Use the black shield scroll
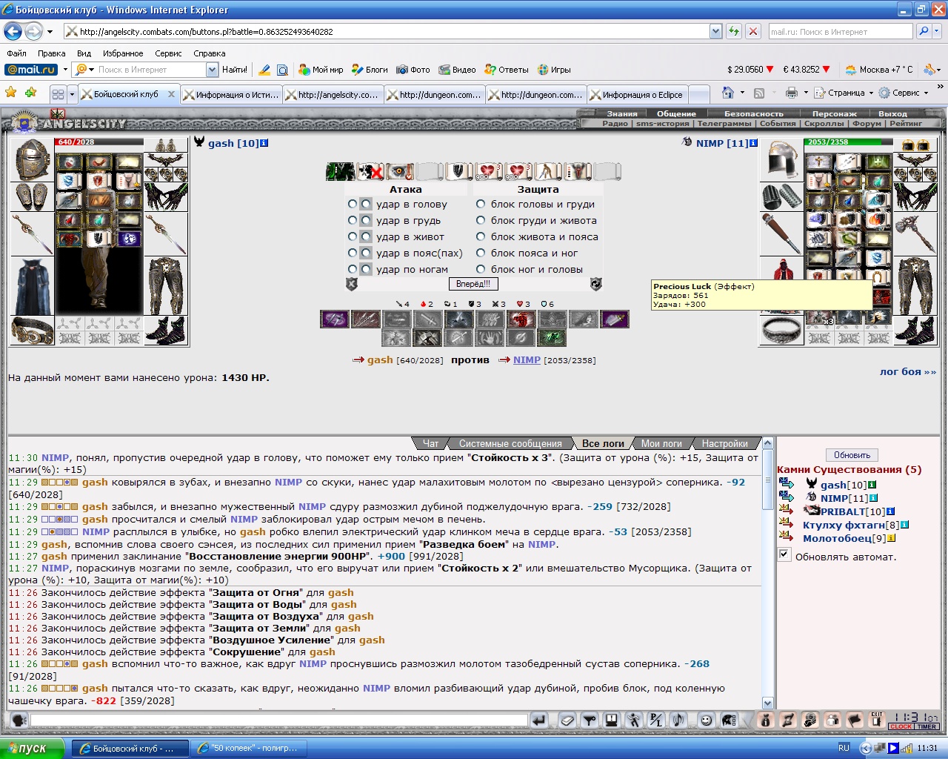Screen dimensions: 948x759 (x=459, y=171)
